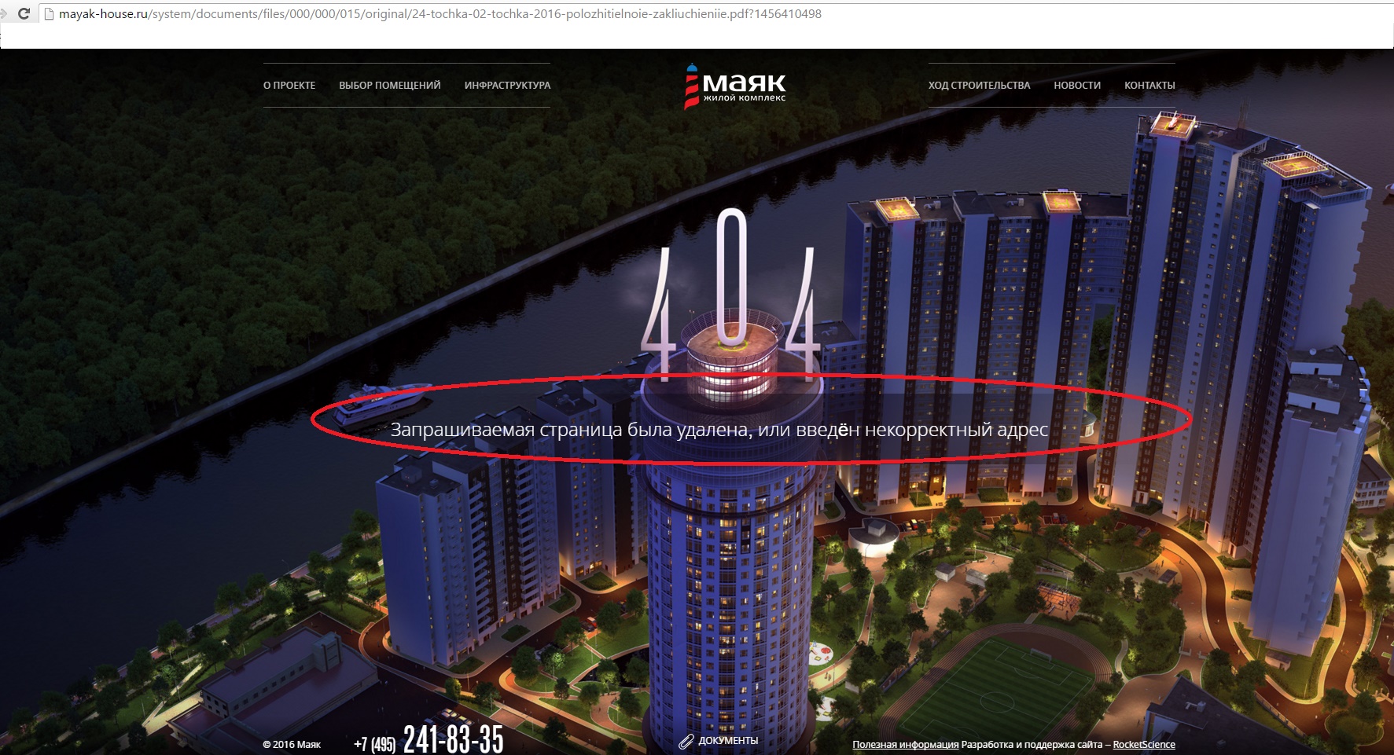Visit the RocketScience developer link
The height and width of the screenshot is (755, 1394).
click(1144, 745)
